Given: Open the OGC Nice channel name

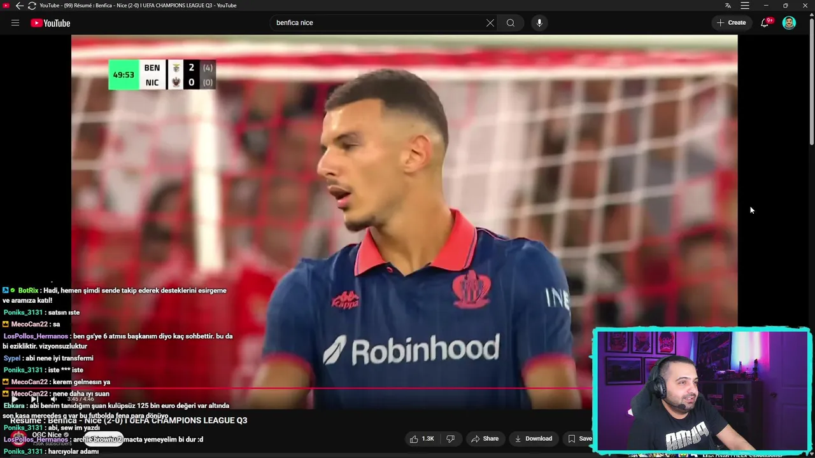Looking at the screenshot, I should (47, 435).
